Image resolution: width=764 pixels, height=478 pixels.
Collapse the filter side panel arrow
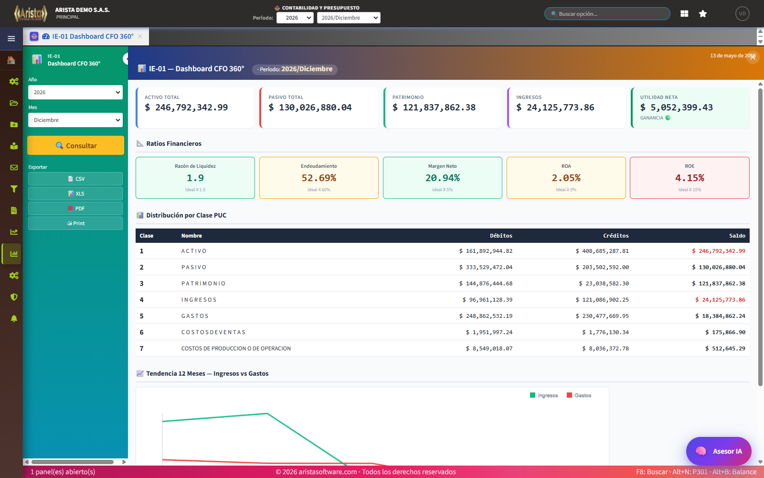pos(126,58)
